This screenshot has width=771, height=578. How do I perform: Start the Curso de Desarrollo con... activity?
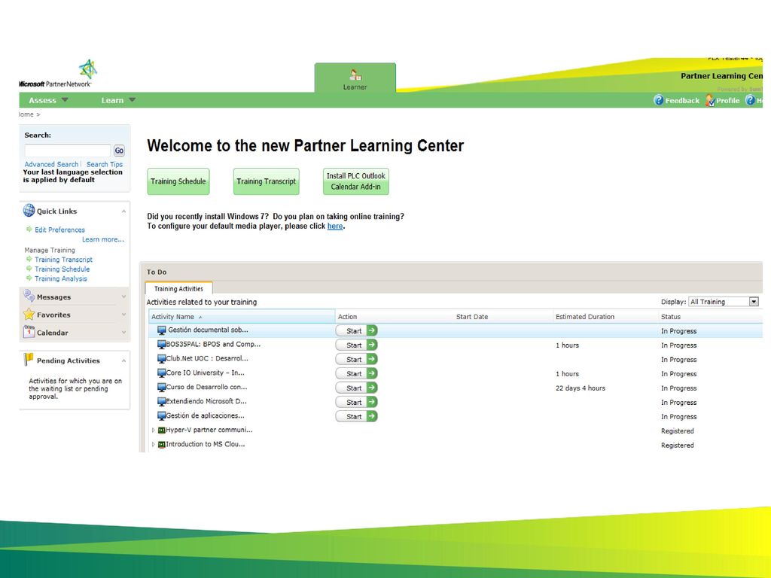click(x=356, y=388)
